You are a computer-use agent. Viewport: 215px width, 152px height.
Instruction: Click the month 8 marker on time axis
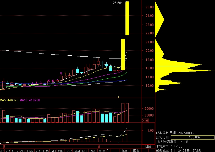tap(99, 147)
